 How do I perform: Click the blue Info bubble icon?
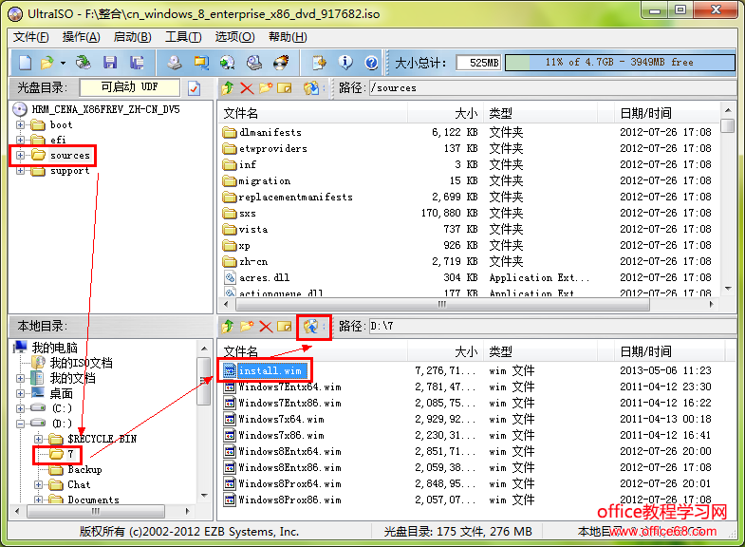[345, 63]
